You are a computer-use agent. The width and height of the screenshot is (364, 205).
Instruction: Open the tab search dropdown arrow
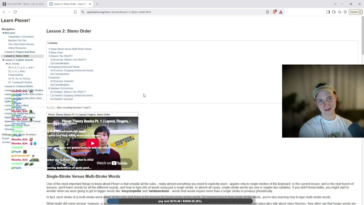click(x=335, y=4)
